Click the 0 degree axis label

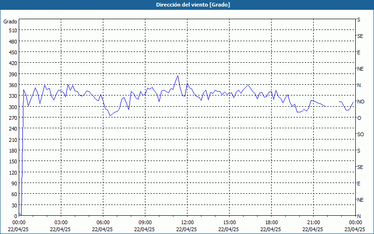click(x=16, y=216)
